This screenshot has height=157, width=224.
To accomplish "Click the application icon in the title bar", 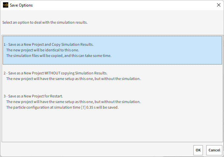I will [x=6, y=5].
